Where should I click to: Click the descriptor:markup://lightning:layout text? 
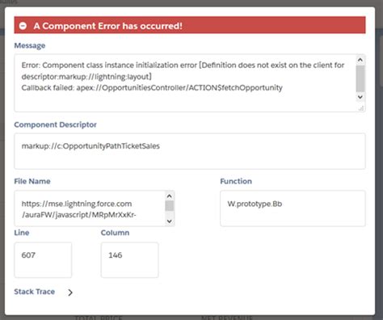[x=86, y=77]
